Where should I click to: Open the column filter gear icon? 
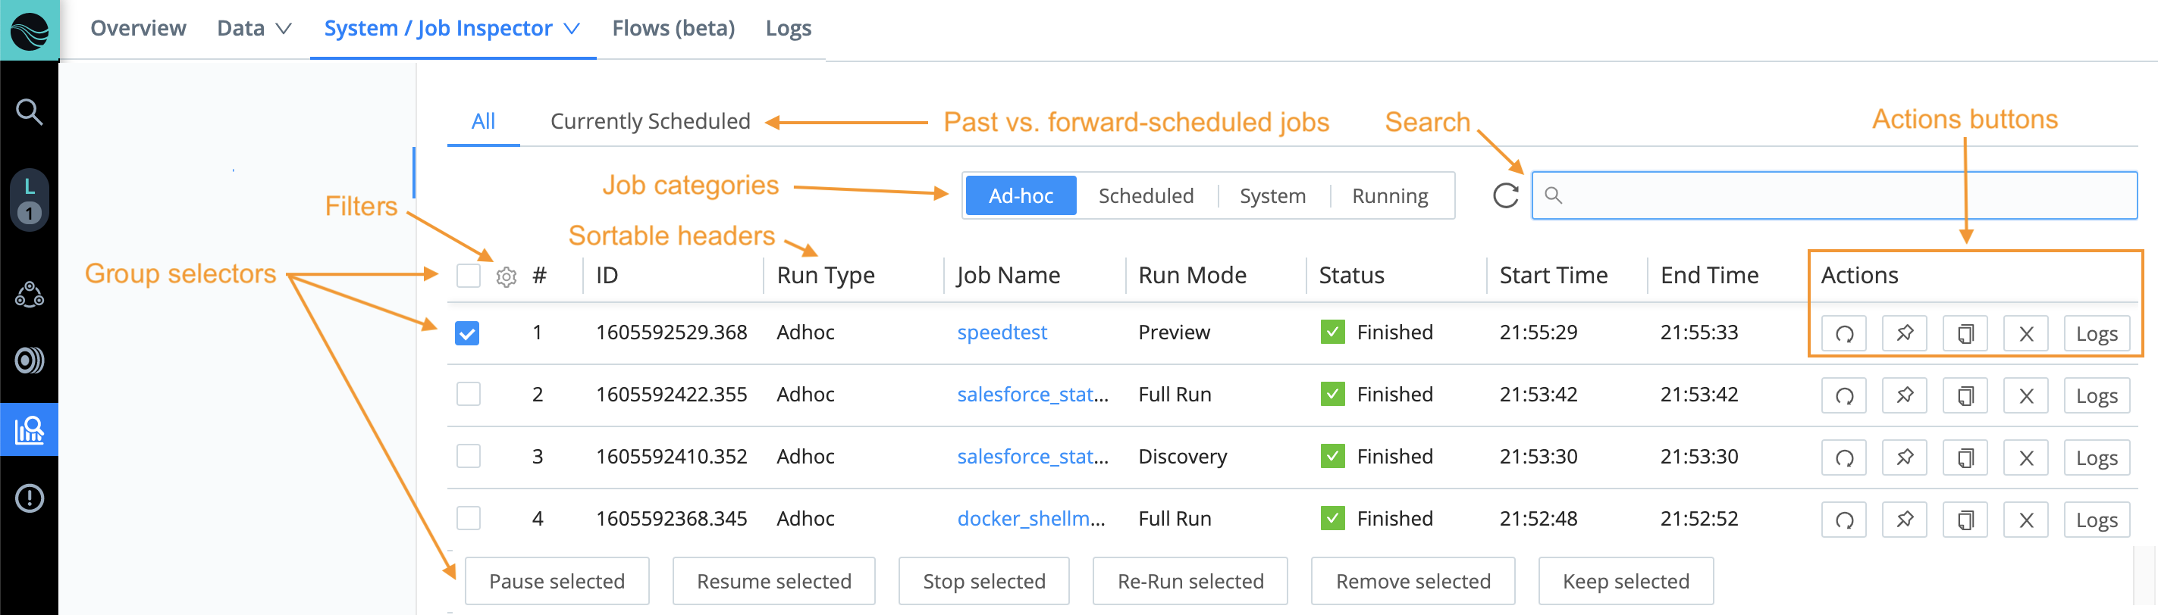point(506,277)
